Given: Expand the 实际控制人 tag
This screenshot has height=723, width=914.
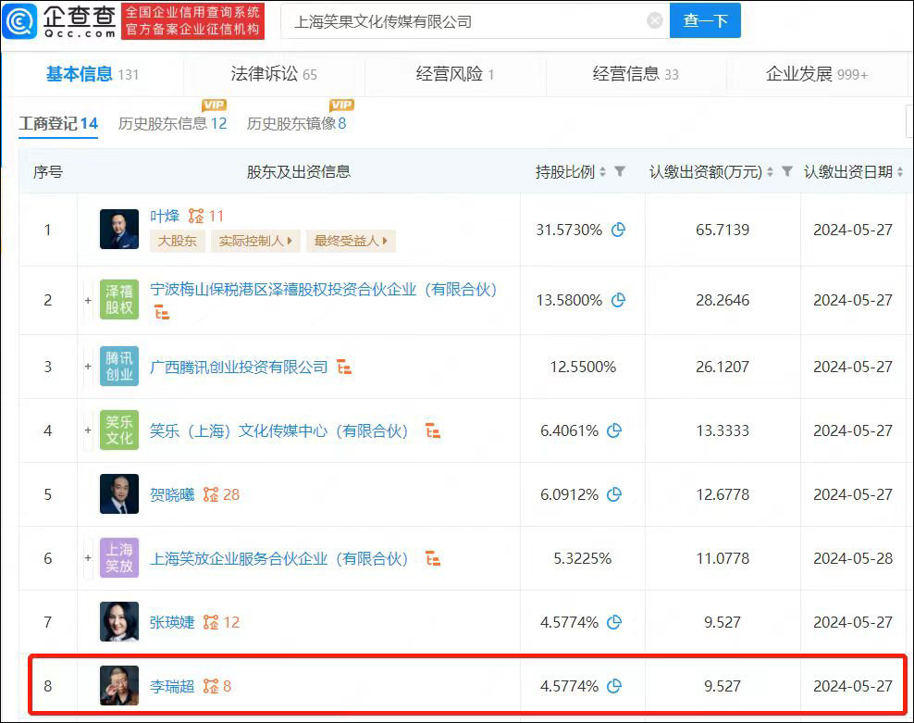Looking at the screenshot, I should (x=254, y=241).
